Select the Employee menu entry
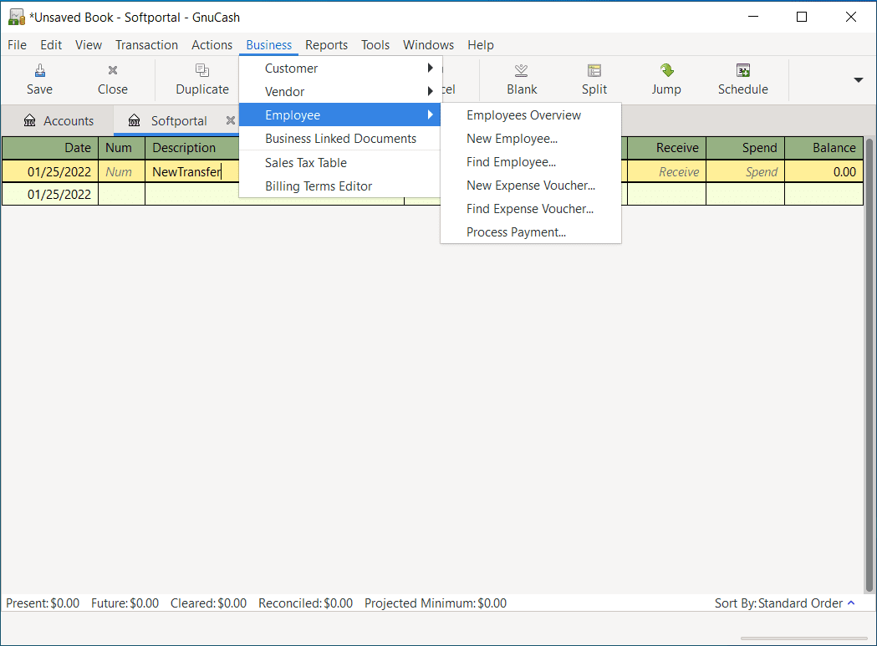Viewport: 877px width, 646px height. pos(340,115)
